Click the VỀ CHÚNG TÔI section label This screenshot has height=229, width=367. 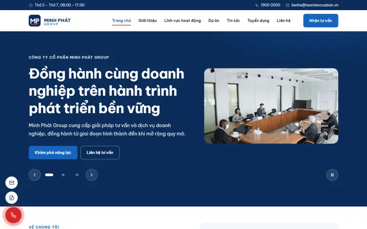click(x=44, y=227)
